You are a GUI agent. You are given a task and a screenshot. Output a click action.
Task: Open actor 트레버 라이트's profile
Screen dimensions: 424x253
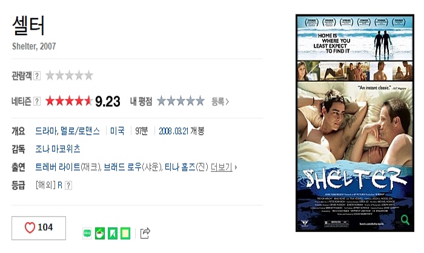click(58, 167)
